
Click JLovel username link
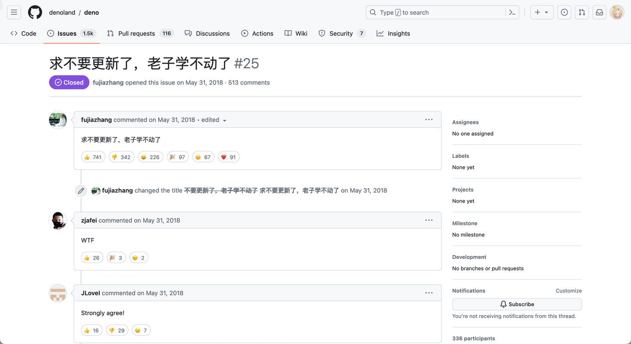click(x=91, y=293)
